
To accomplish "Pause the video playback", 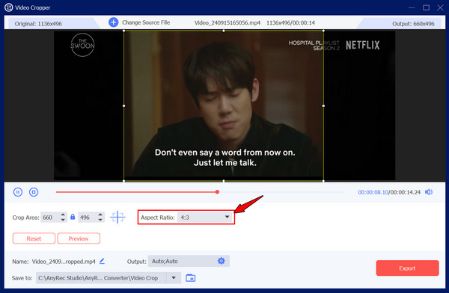I will pos(18,192).
